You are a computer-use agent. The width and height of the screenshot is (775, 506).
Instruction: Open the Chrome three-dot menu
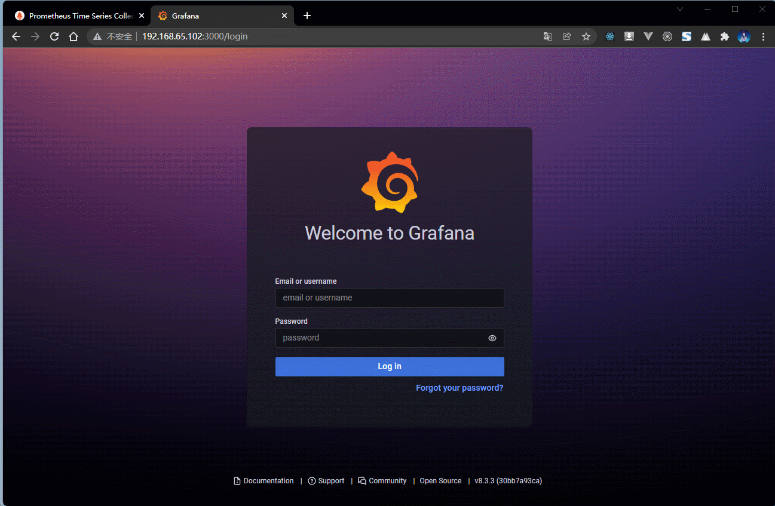[763, 36]
